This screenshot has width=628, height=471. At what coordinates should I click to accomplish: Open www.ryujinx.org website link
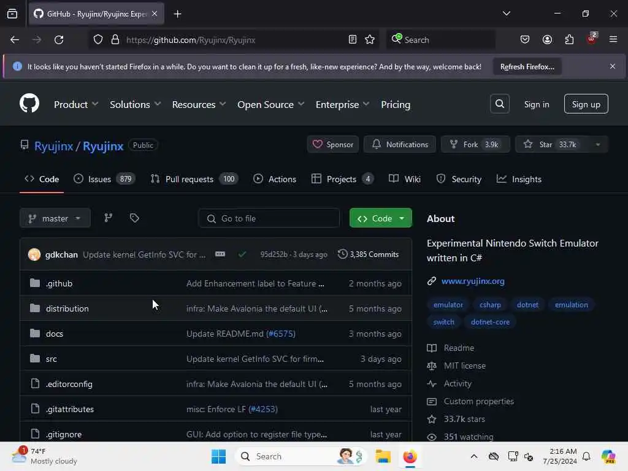tap(473, 281)
